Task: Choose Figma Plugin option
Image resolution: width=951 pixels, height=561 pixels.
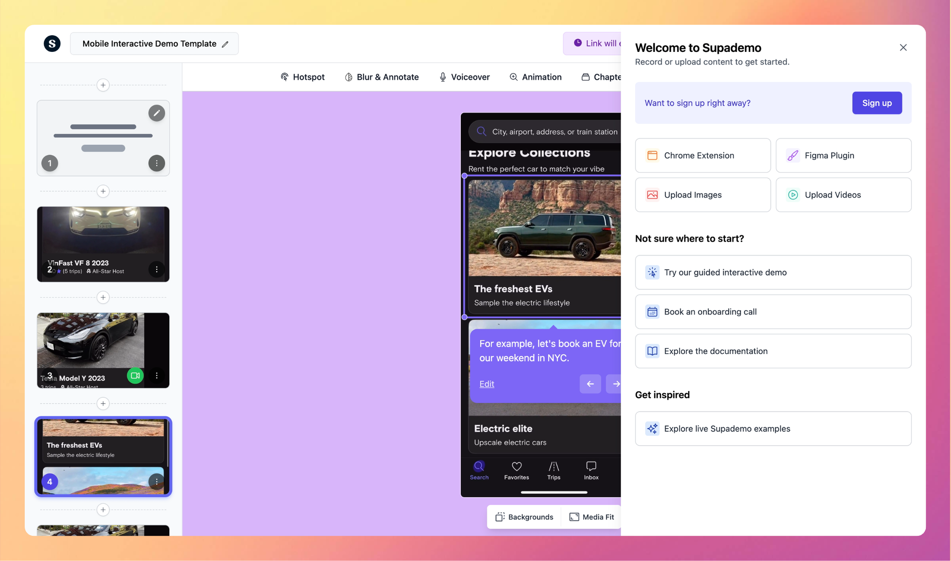Action: (x=844, y=156)
